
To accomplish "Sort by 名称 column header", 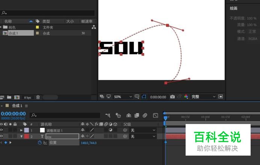I will (8, 21).
